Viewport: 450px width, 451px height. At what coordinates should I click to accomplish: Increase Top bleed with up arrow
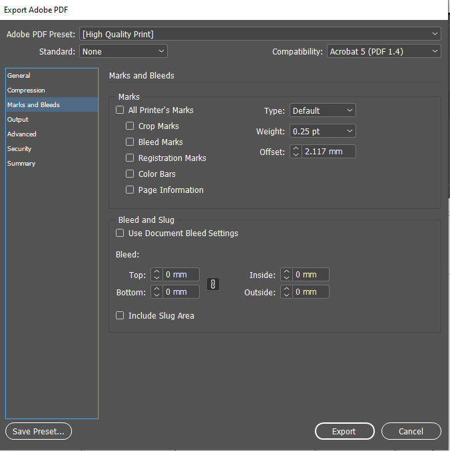156,271
